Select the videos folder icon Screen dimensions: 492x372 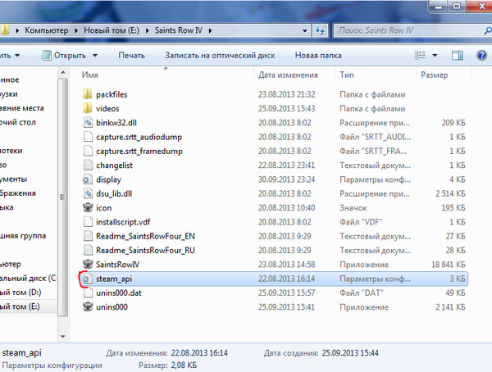pyautogui.click(x=88, y=108)
